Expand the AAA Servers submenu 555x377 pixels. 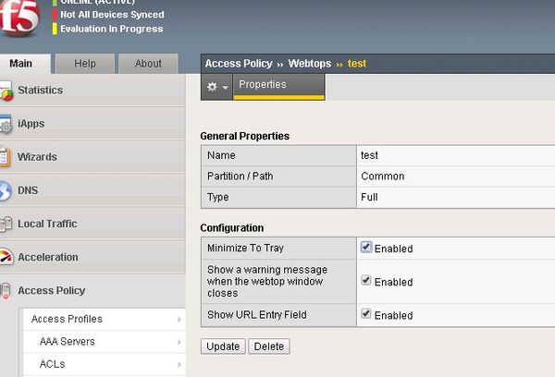tap(179, 341)
